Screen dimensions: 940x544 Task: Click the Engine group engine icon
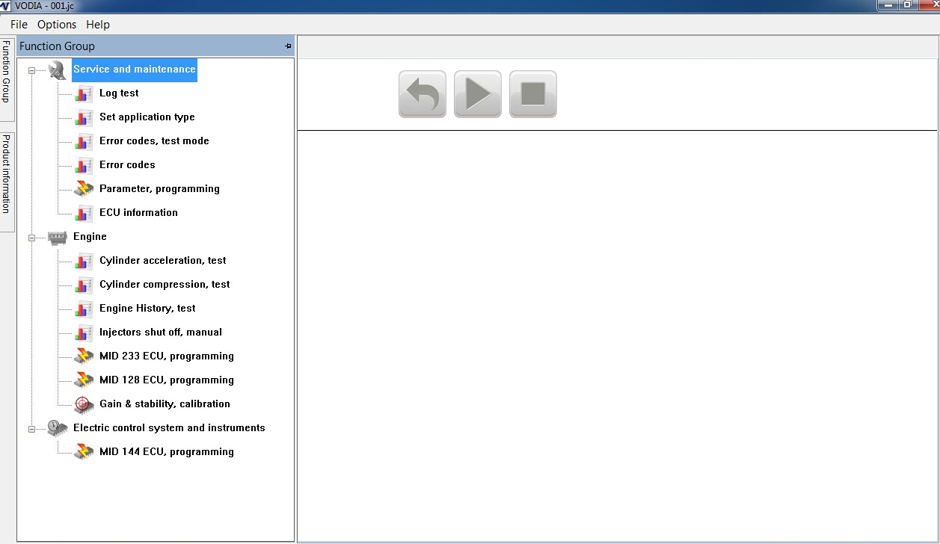pos(58,237)
